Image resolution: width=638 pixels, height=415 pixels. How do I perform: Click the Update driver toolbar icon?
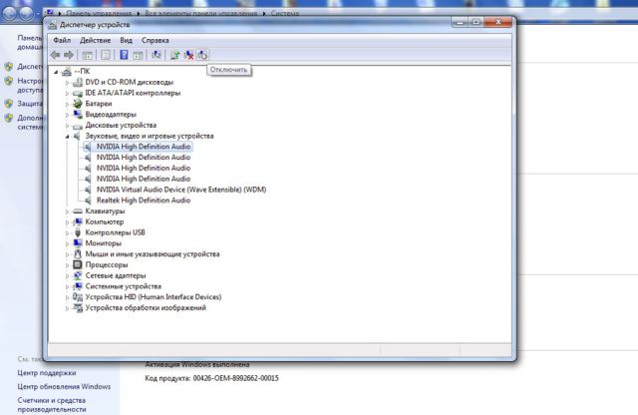pos(175,55)
